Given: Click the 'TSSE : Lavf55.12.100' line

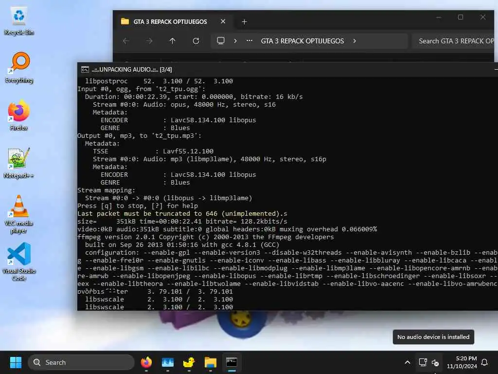Looking at the screenshot, I should pyautogui.click(x=153, y=151).
